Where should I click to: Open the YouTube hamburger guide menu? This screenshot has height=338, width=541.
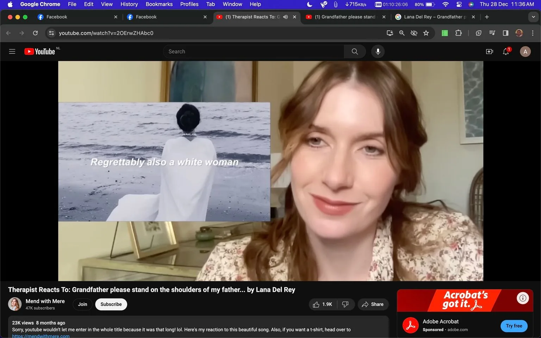12,51
